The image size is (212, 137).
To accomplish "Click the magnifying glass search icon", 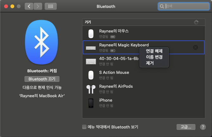I will (162, 6).
